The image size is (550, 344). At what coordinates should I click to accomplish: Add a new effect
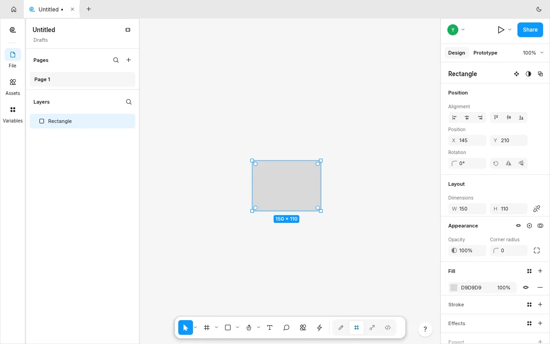tap(540, 323)
